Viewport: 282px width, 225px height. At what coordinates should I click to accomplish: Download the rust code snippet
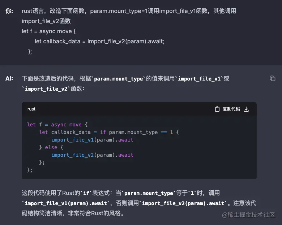point(246,109)
